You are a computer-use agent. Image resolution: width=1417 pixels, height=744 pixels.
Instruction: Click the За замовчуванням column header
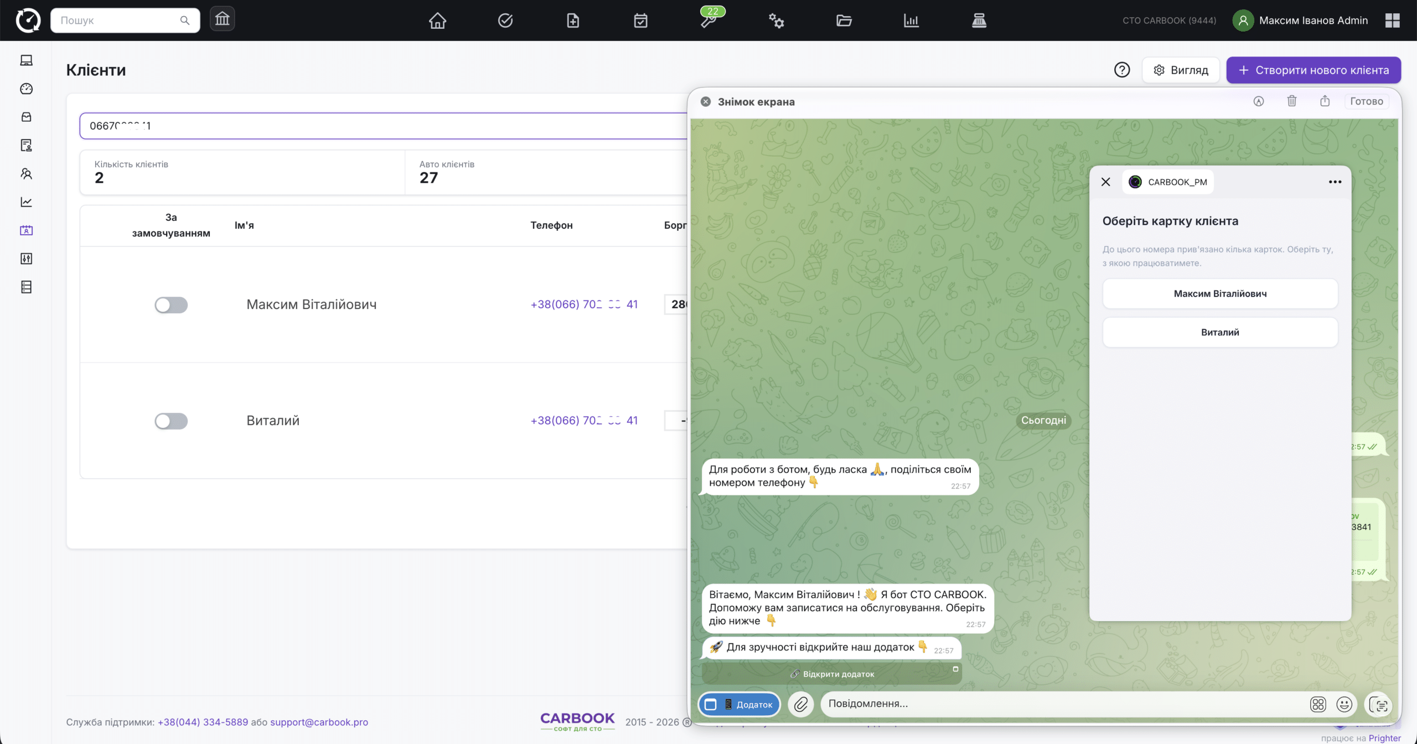(171, 225)
